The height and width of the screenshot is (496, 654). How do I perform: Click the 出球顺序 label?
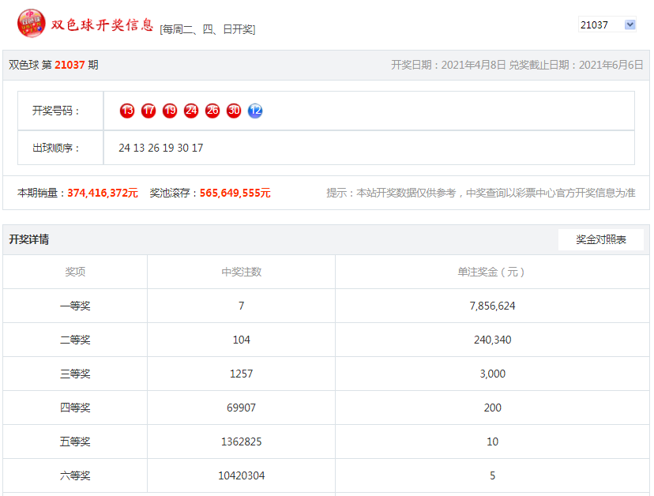55,148
